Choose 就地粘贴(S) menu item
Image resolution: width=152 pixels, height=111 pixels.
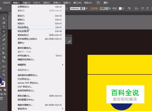pyautogui.click(x=38, y=35)
